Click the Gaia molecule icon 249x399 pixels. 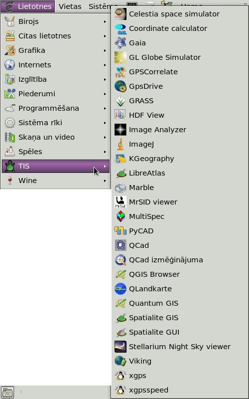(x=121, y=43)
